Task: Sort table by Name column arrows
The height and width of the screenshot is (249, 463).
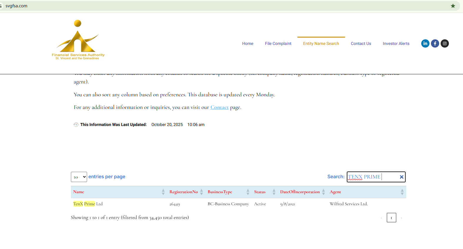Action: coord(163,192)
